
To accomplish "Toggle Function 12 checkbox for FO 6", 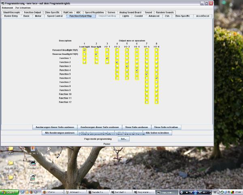I will pos(156,102).
